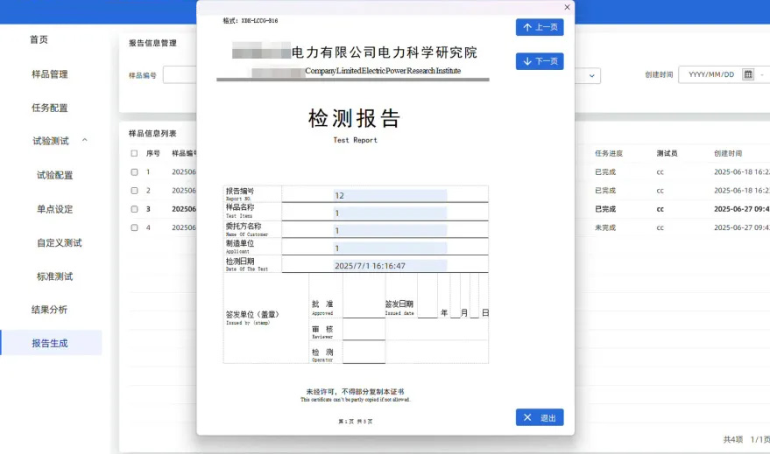This screenshot has width=770, height=454.
Task: Open 样品管理 in the sidebar
Action: point(50,74)
